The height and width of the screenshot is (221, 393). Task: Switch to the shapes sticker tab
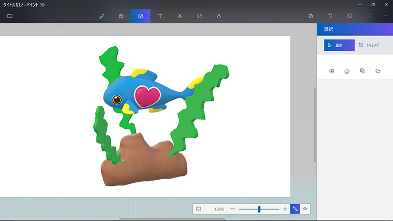click(331, 71)
